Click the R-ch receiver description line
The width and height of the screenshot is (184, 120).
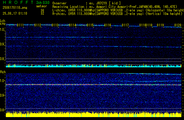(117, 14)
